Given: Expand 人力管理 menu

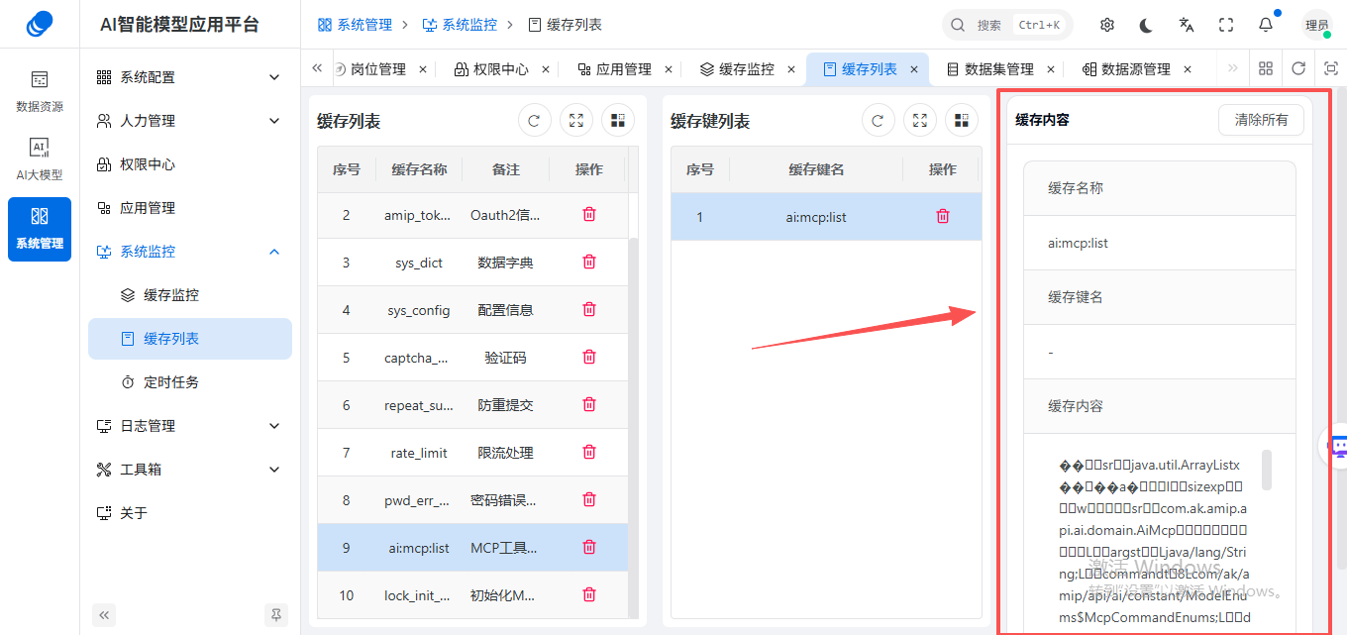Looking at the screenshot, I should click(188, 121).
